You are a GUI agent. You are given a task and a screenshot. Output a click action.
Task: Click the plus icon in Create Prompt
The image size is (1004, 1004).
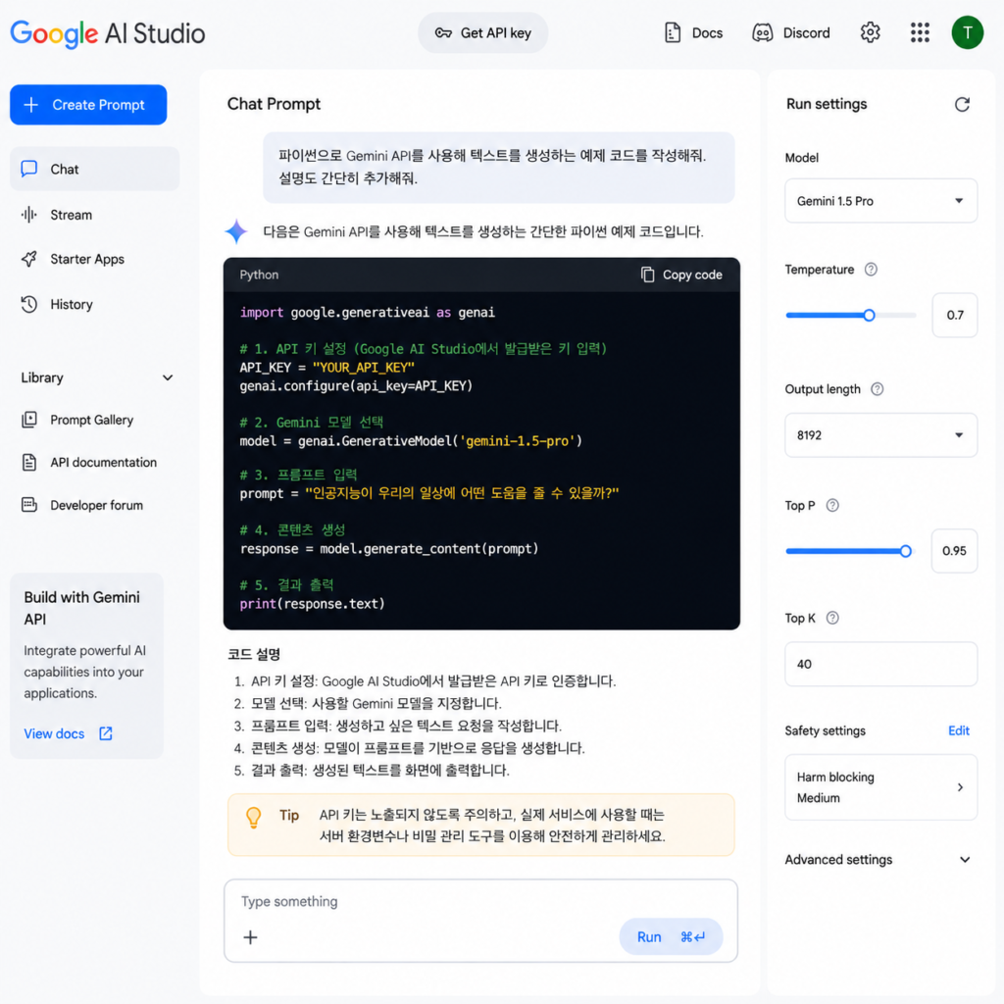tap(30, 104)
